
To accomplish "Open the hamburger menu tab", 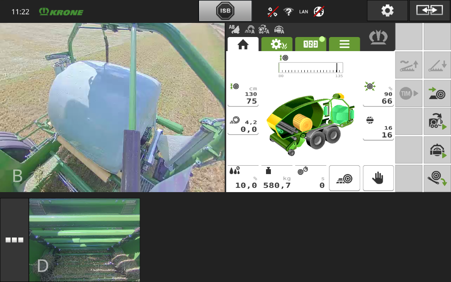I will (344, 44).
